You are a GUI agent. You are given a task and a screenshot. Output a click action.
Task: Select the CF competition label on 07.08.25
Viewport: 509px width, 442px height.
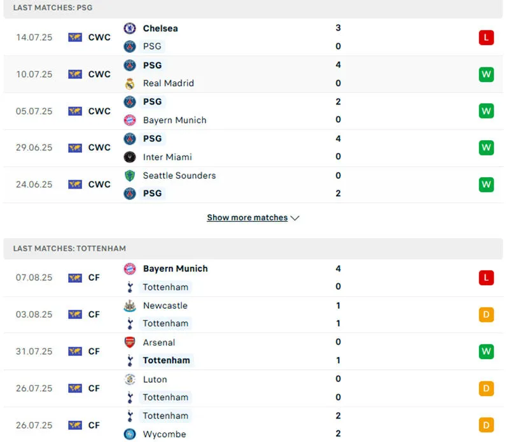[x=94, y=278]
